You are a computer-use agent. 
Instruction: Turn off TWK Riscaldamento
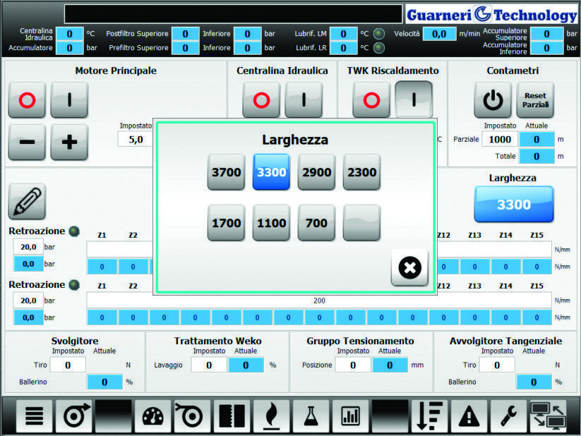372,99
